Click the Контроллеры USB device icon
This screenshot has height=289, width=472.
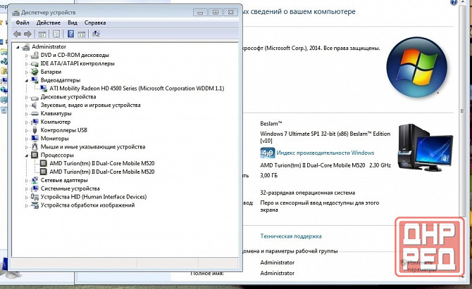pyautogui.click(x=35, y=130)
